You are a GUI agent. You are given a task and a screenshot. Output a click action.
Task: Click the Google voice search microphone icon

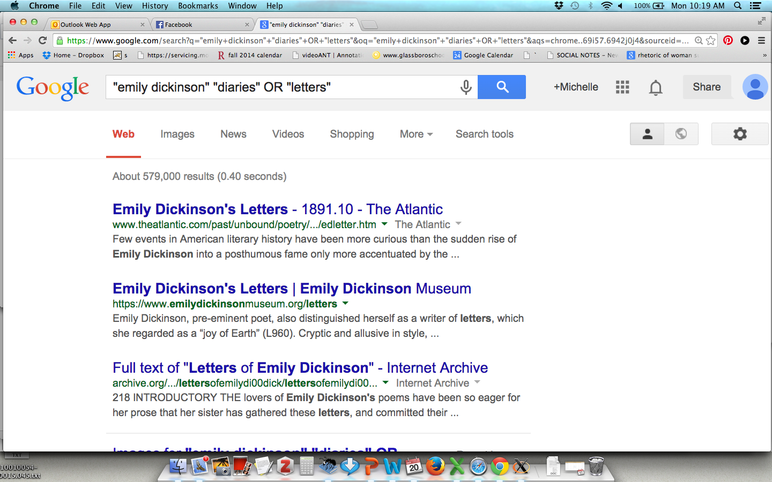coord(466,87)
